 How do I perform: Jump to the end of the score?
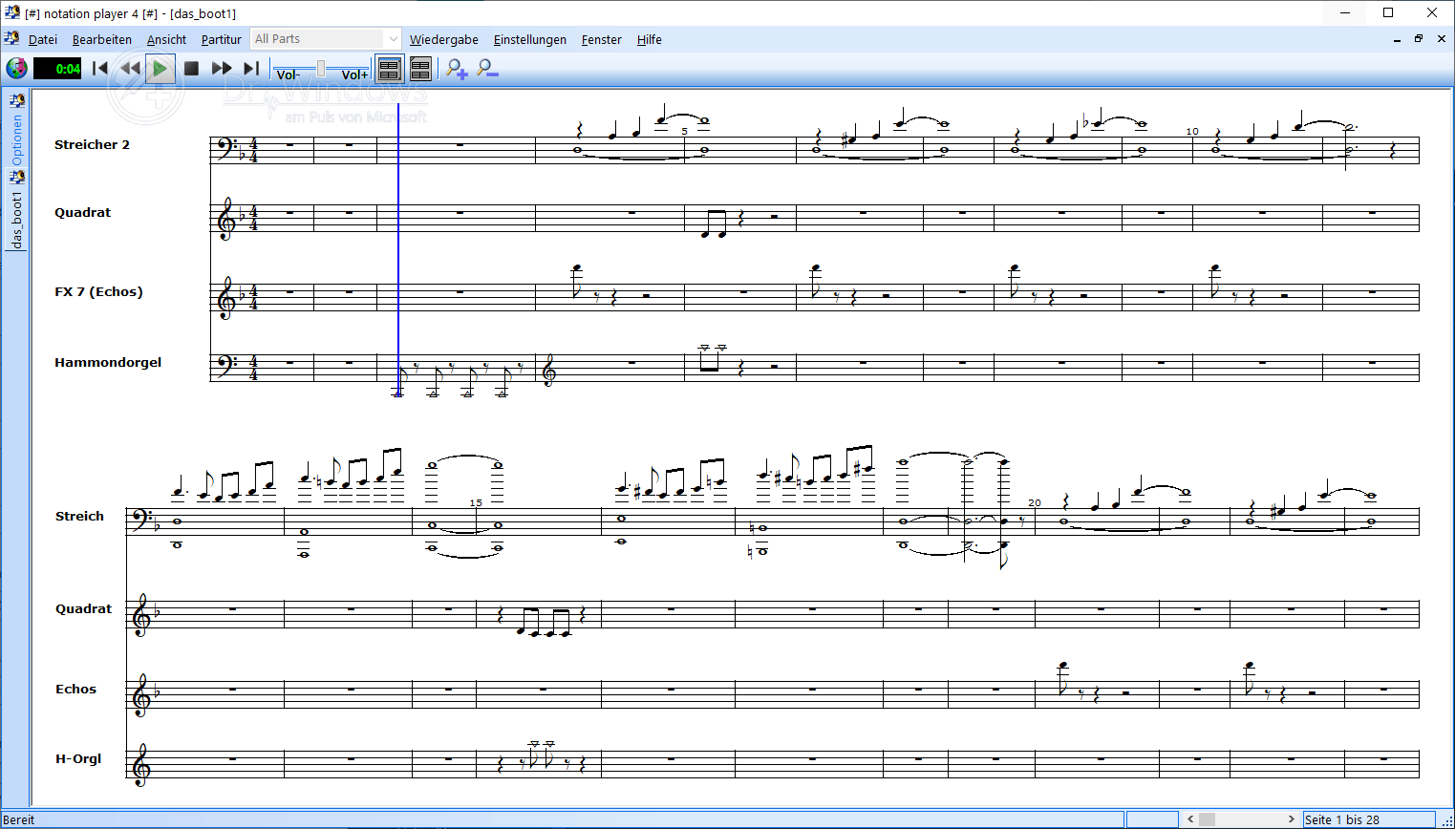click(x=250, y=68)
